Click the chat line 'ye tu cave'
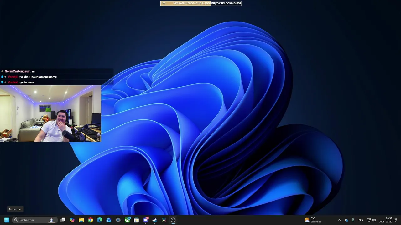 pyautogui.click(x=27, y=82)
